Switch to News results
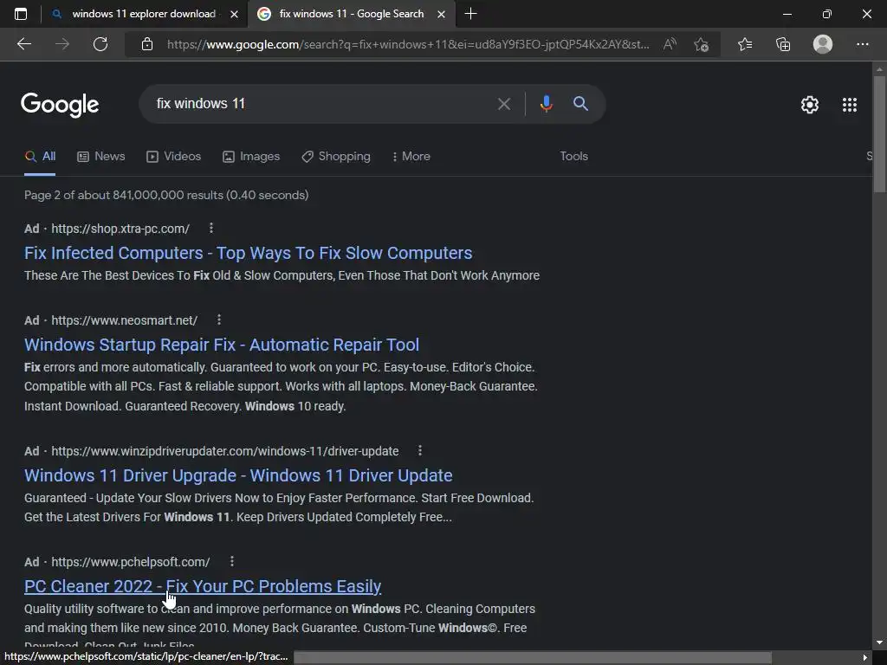887x665 pixels. [101, 156]
